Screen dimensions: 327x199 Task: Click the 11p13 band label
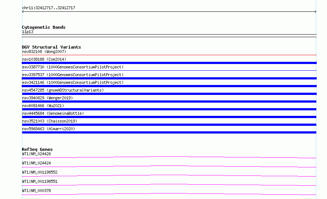click(x=28, y=32)
